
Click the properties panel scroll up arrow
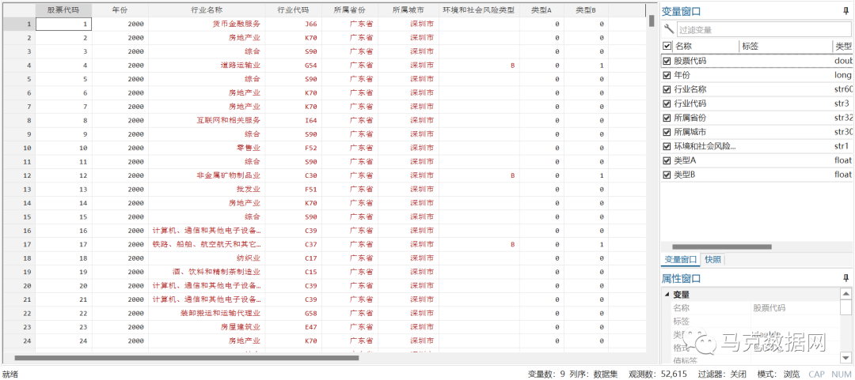pos(845,294)
